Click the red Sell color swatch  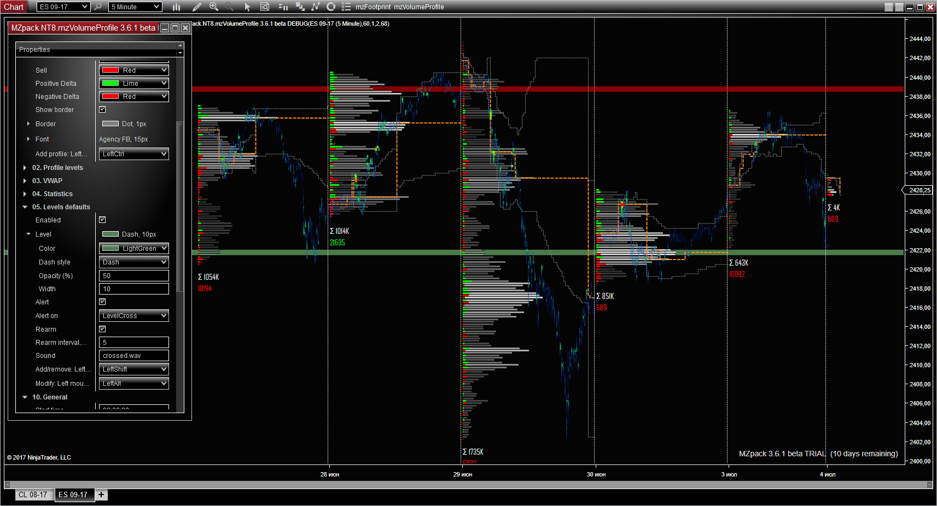[110, 70]
